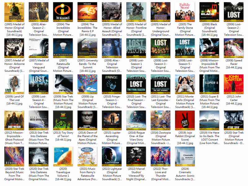
Task: Select the Star Trek Beyond thumbnail
Action: point(14,157)
